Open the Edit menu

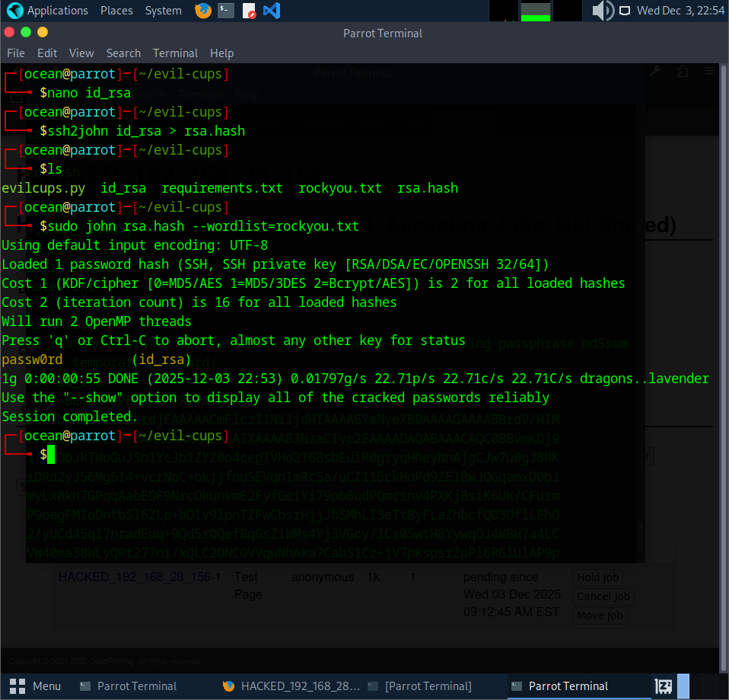tap(47, 53)
